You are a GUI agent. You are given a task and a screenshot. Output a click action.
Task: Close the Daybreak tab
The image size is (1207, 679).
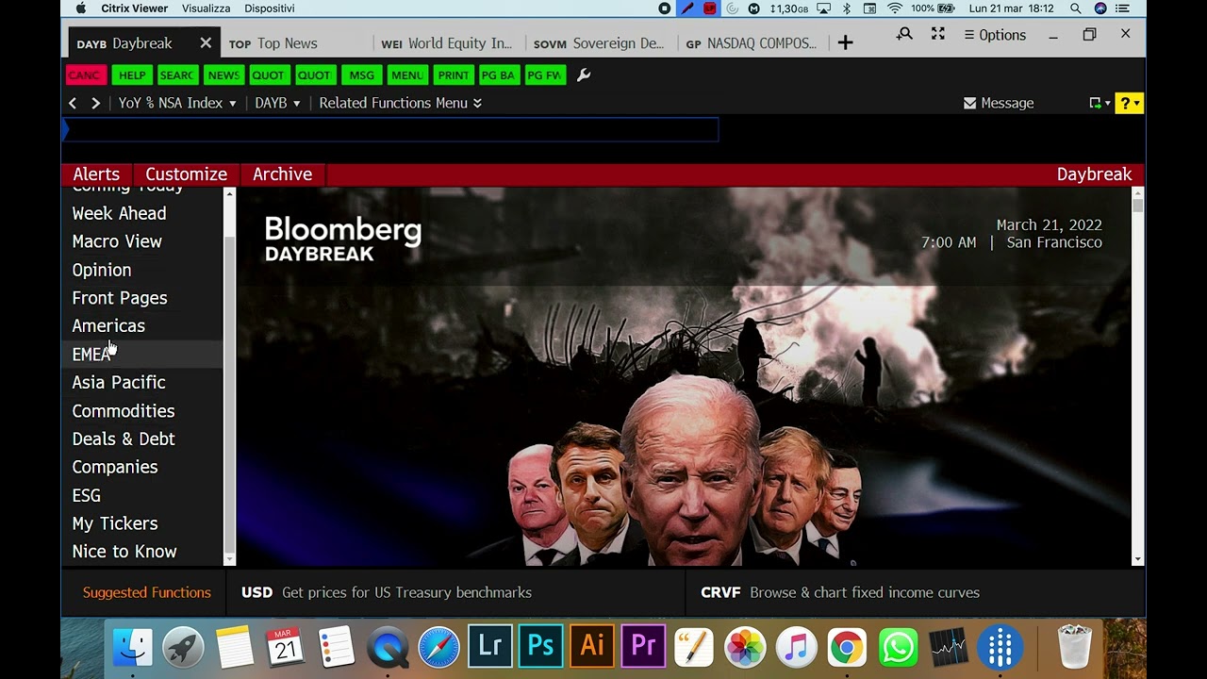(206, 43)
